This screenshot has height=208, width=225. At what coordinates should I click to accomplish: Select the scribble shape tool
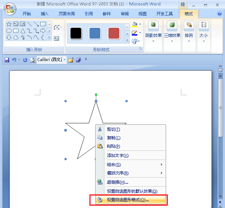(x=23, y=38)
